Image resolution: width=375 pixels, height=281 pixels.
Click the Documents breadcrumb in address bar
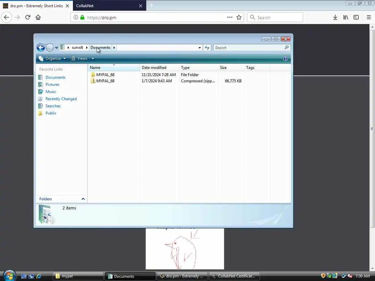tap(101, 47)
